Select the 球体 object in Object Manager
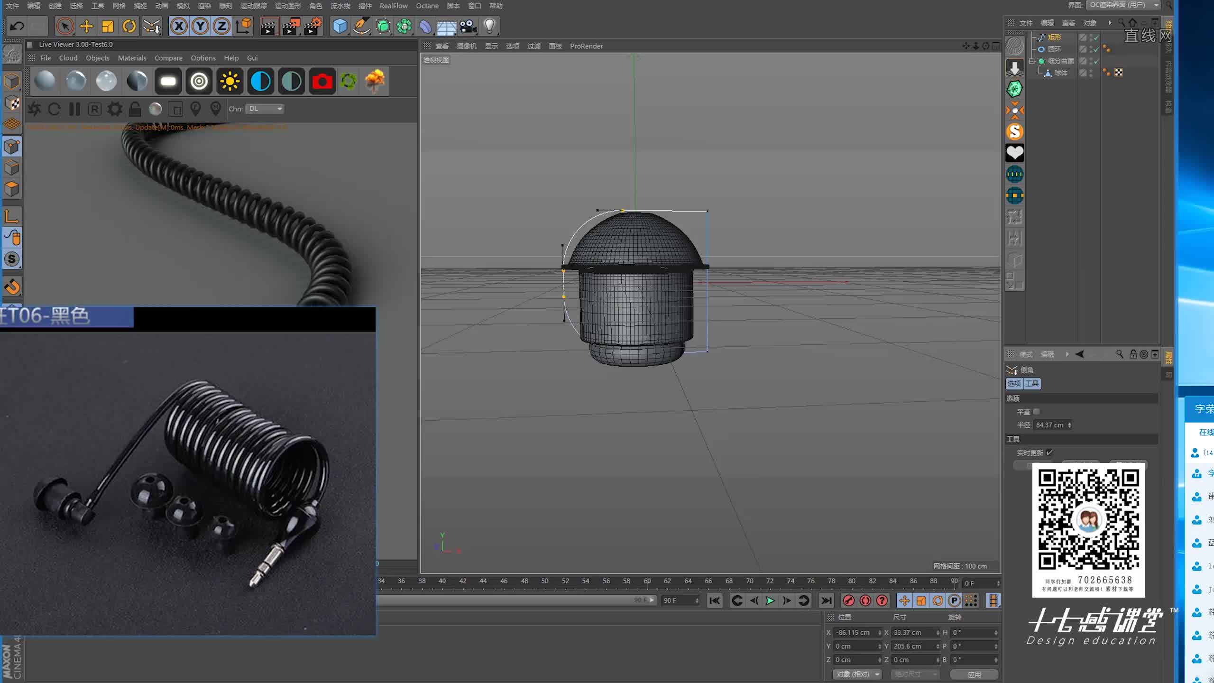The width and height of the screenshot is (1214, 683). pyautogui.click(x=1061, y=73)
